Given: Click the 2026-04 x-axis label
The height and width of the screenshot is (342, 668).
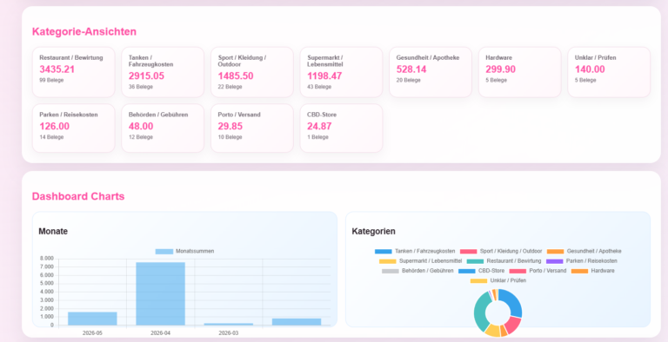Looking at the screenshot, I should pyautogui.click(x=161, y=333).
